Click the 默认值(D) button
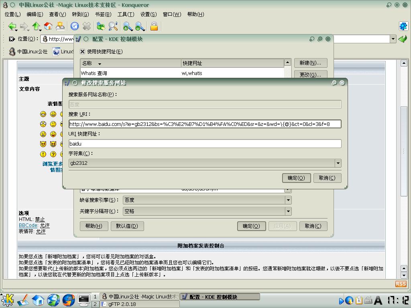Image resolution: width=411 pixels, height=308 pixels. pos(127,226)
